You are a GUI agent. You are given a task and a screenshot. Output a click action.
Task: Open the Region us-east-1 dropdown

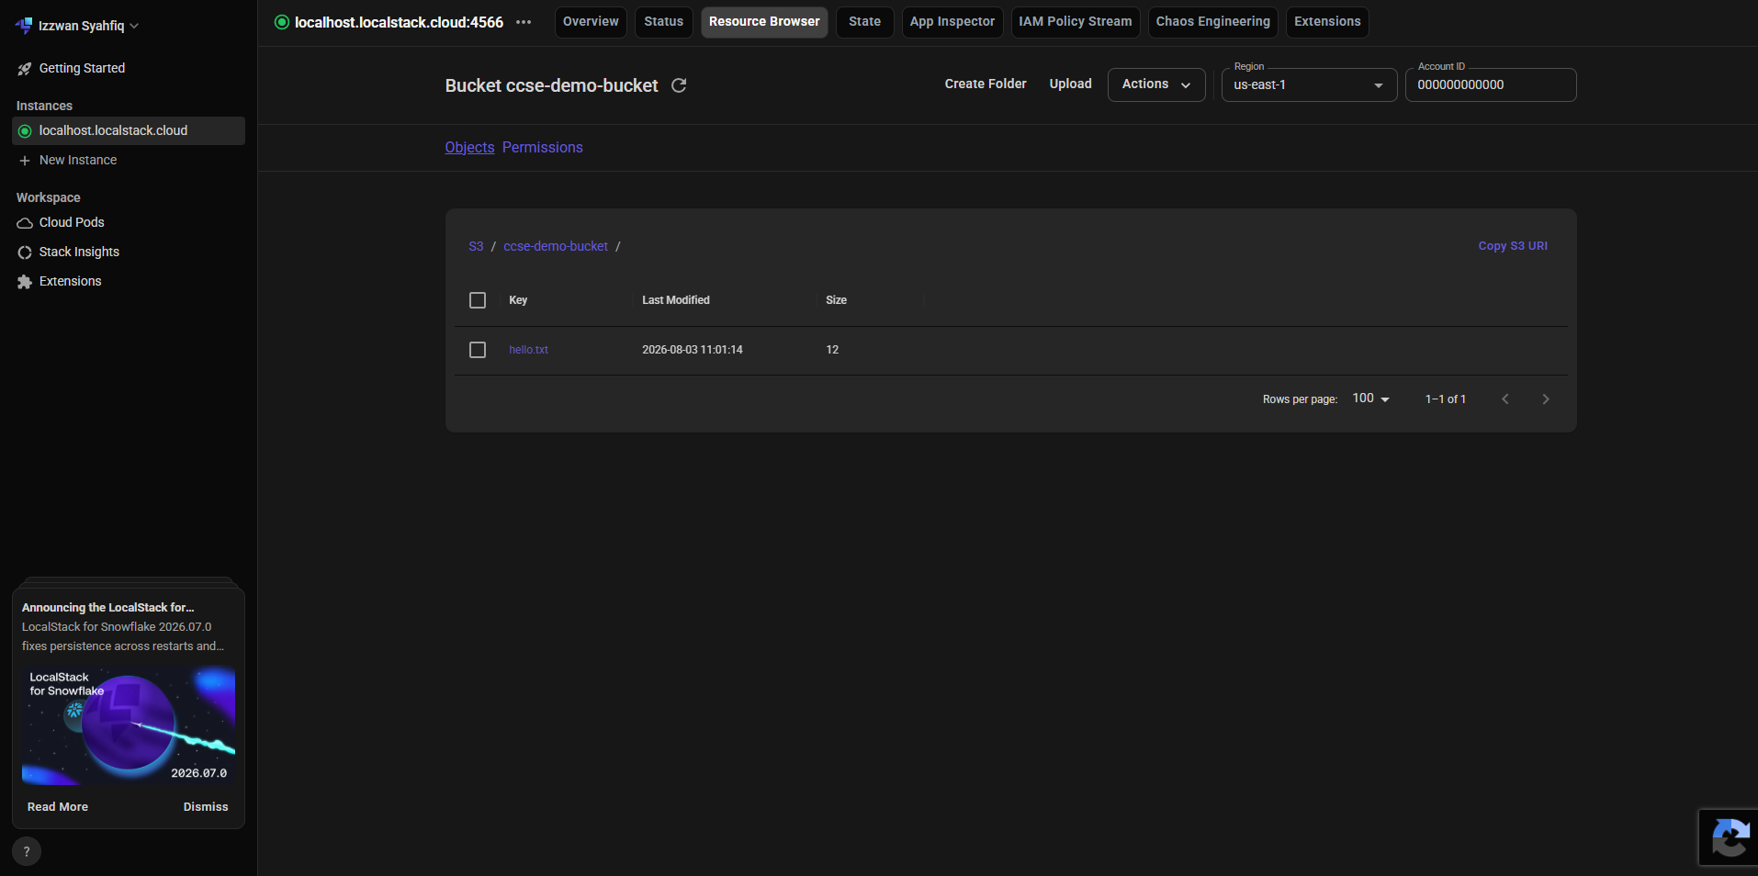[x=1309, y=85]
